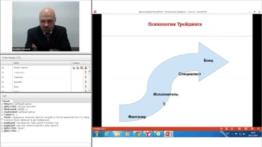This screenshot has height=147, width=262.
Task: Click the Статус column header
Action: [77, 63]
